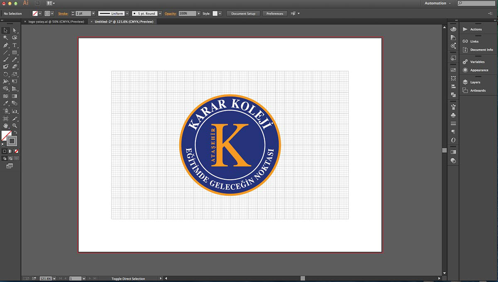This screenshot has height=282, width=498.
Task: Open the Color panel palette icon
Action: point(453,29)
